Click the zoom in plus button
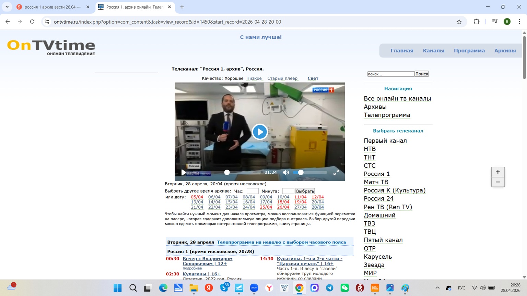Image resolution: width=527 pixels, height=296 pixels. (497, 172)
